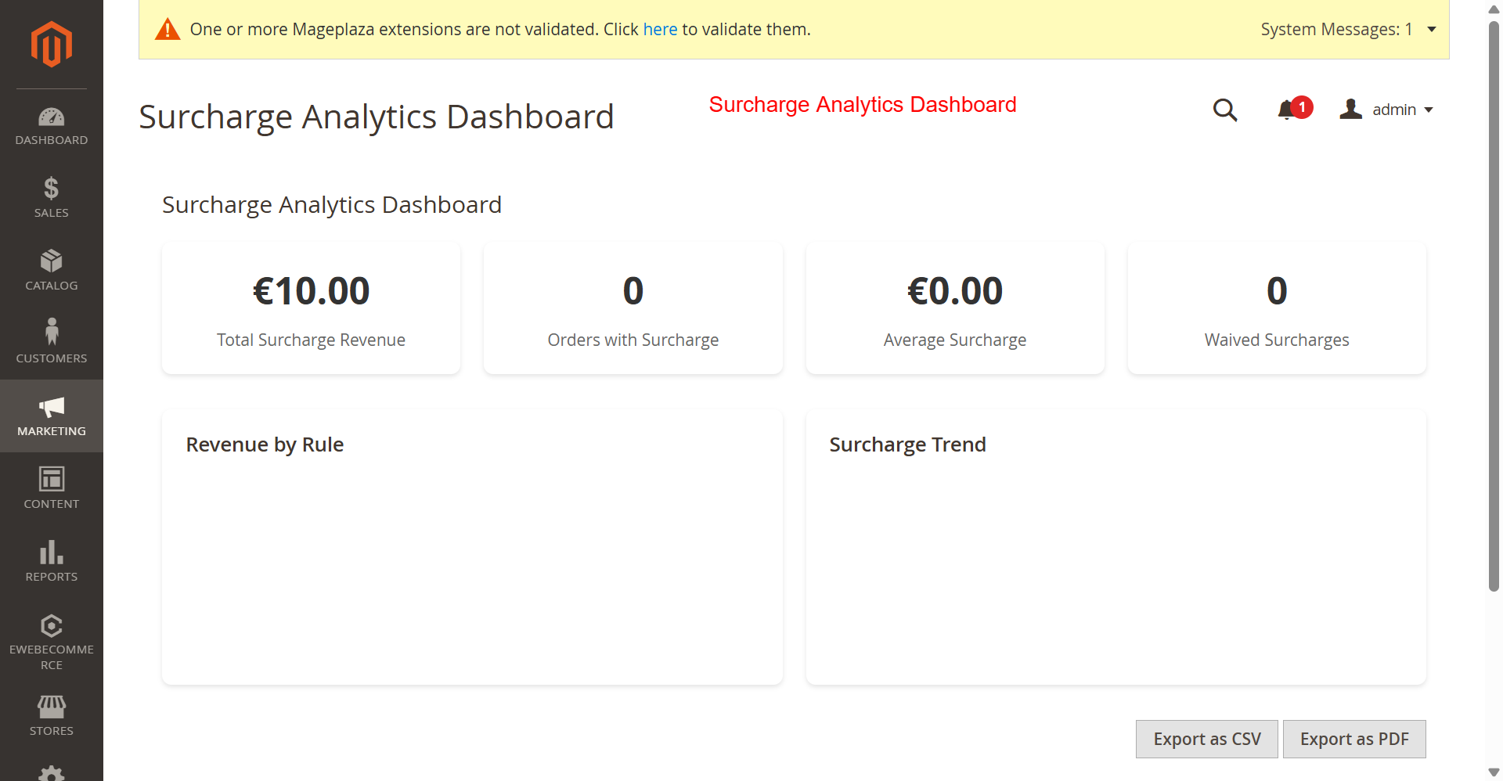Click the Waived Surcharges card
Screen dimensions: 1503x781
click(x=1276, y=308)
